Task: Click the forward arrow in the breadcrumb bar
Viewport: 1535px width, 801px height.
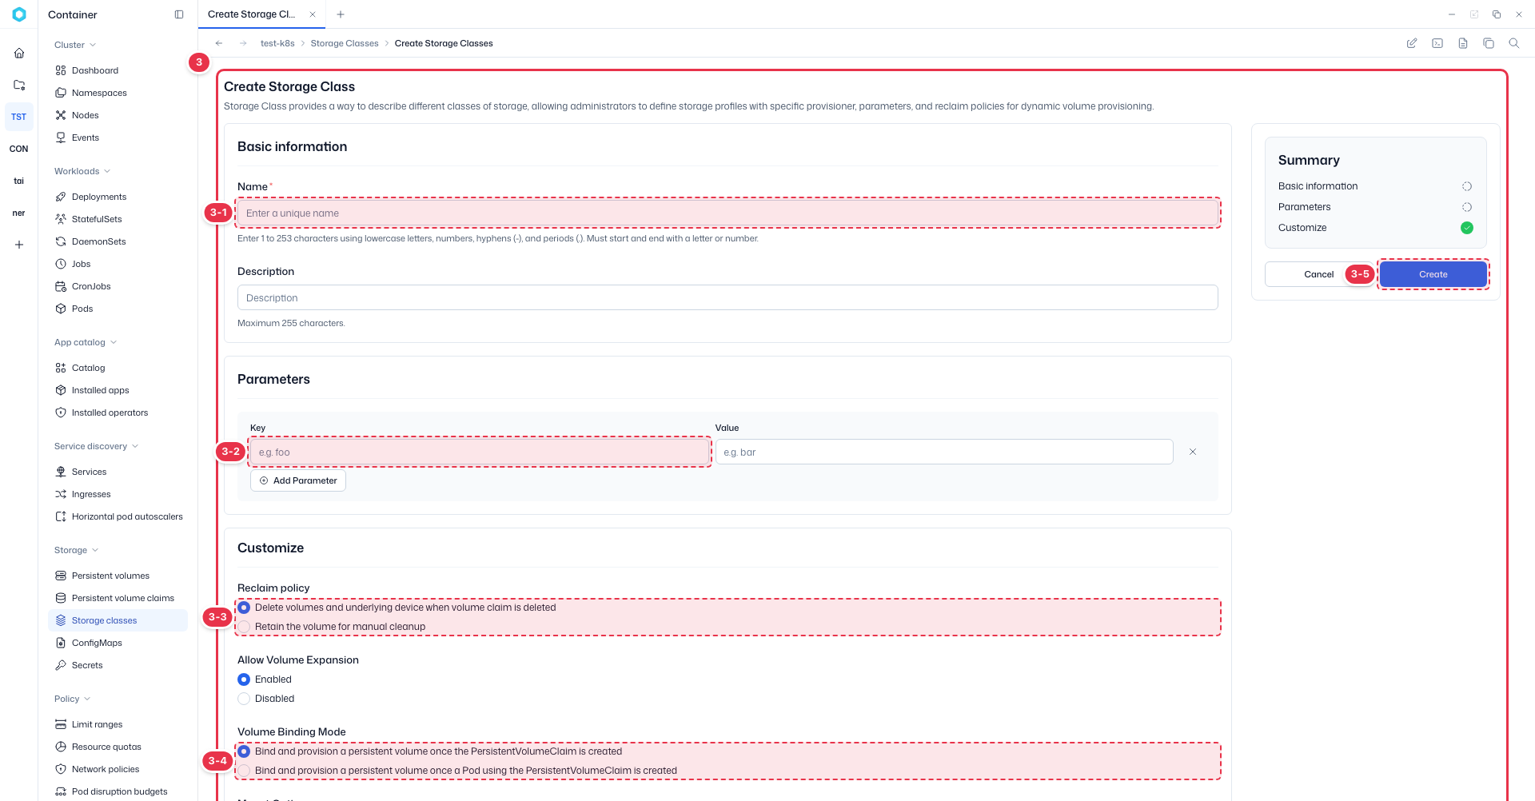Action: tap(243, 43)
